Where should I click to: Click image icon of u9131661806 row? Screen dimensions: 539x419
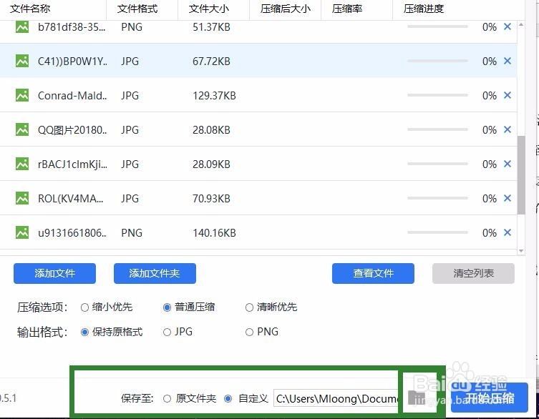22,232
